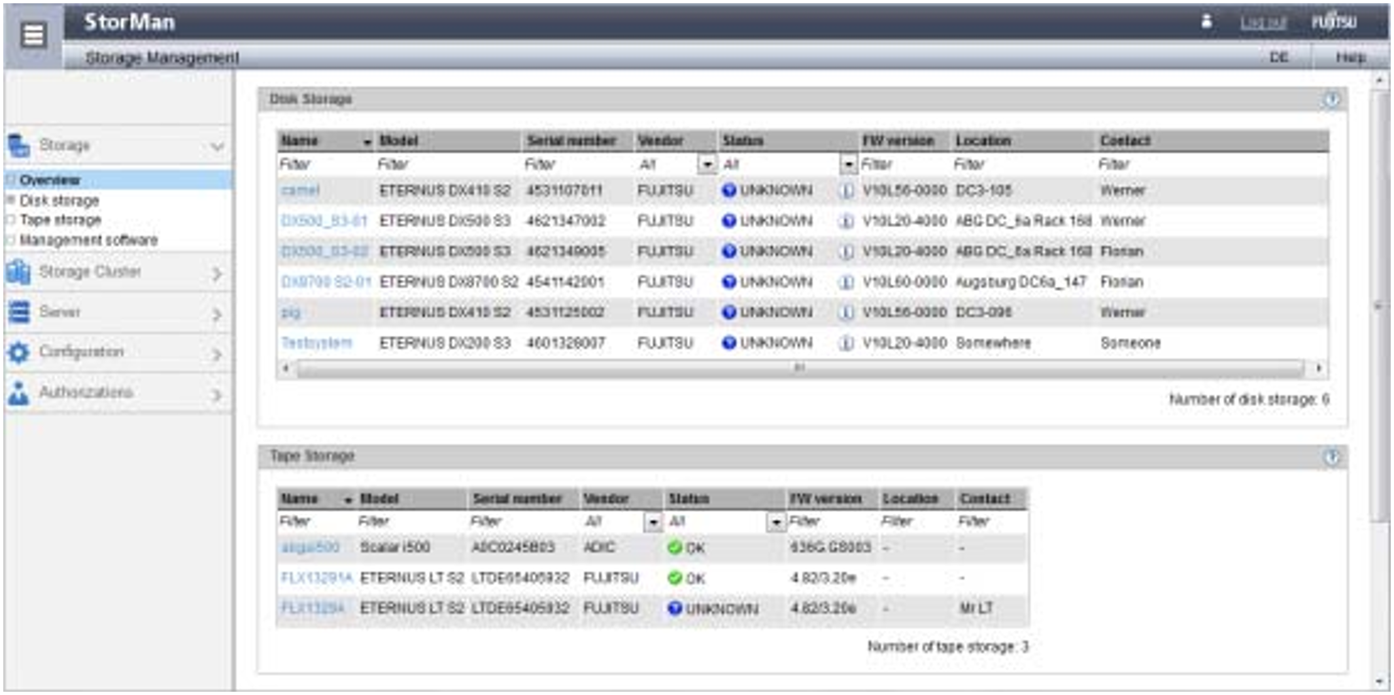This screenshot has width=1394, height=695.
Task: Open Tape Storage panel info icon
Action: (1332, 456)
